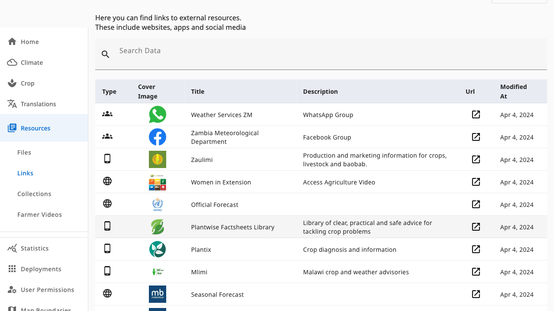This screenshot has width=554, height=311.
Task: Click group type icon for Zambia Meteorological Department
Action: pos(107,136)
